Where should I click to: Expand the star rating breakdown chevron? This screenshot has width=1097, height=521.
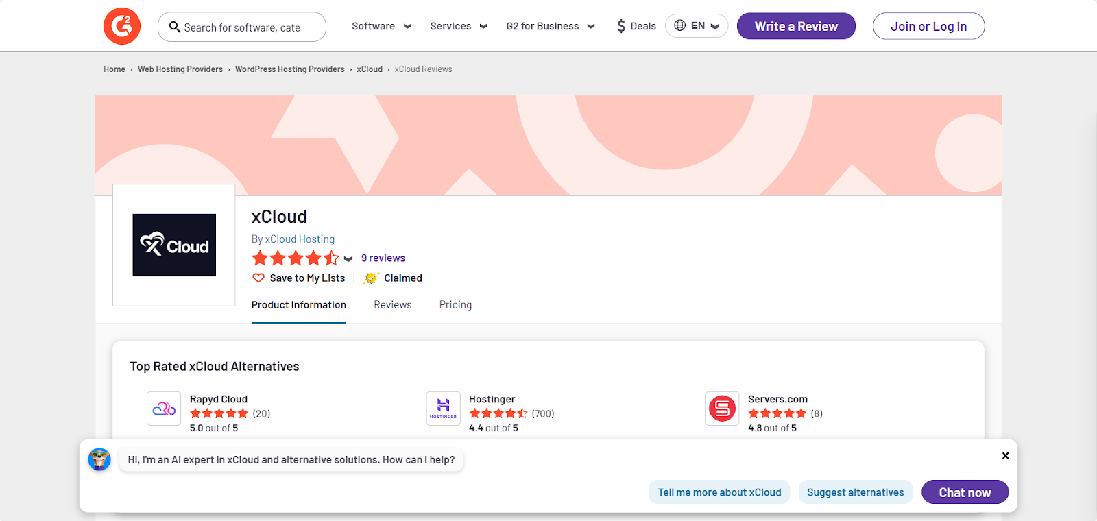pyautogui.click(x=348, y=259)
